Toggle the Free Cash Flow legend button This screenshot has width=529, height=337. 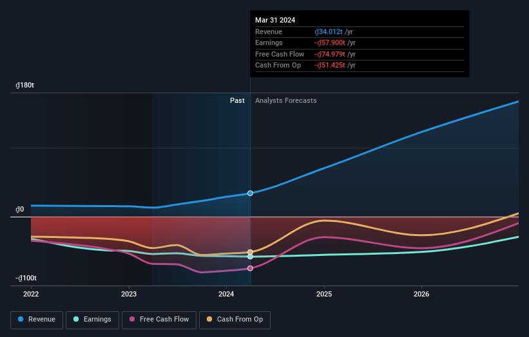[159, 320]
